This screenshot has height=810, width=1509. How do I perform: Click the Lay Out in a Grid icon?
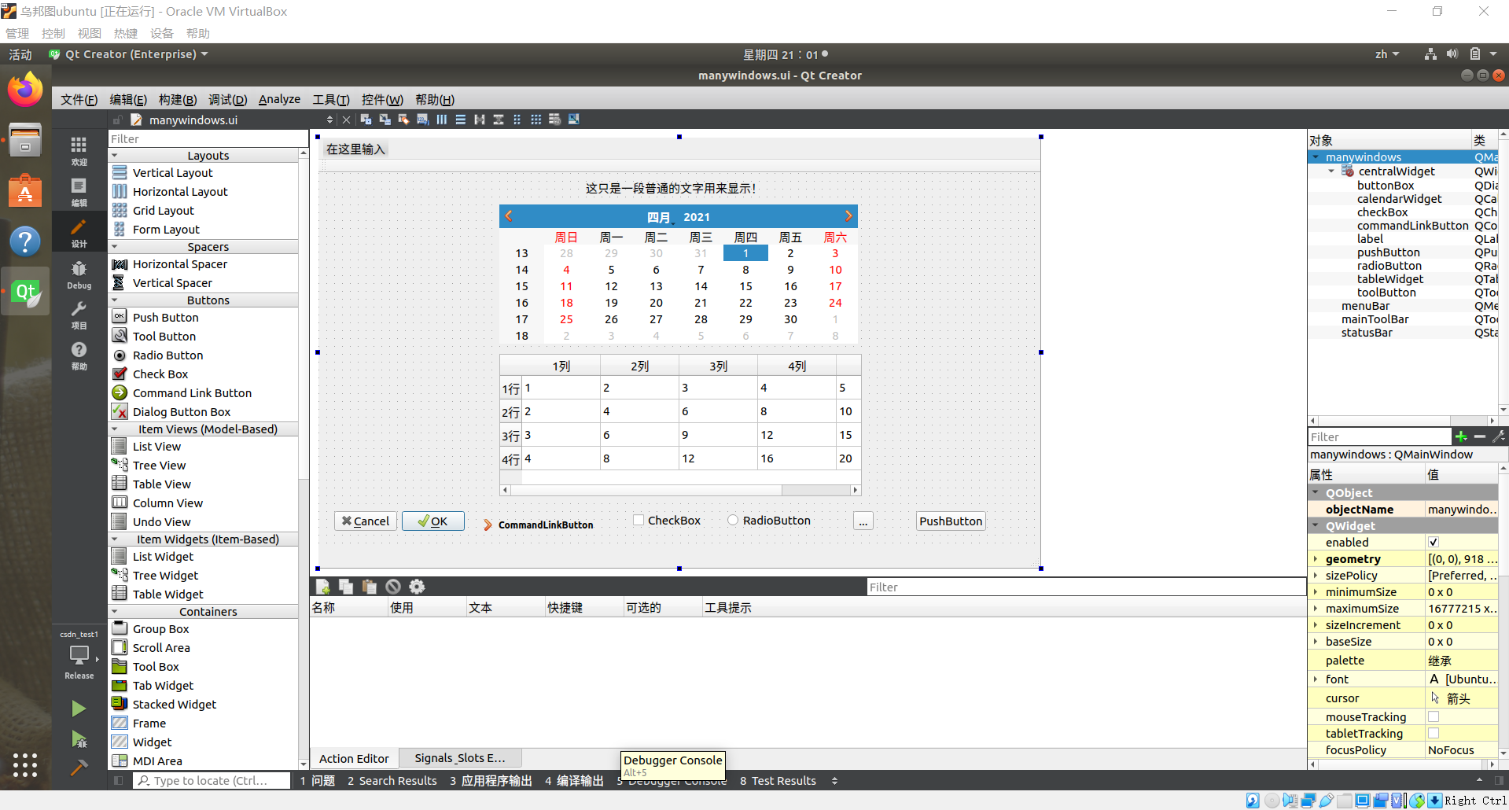pyautogui.click(x=536, y=119)
